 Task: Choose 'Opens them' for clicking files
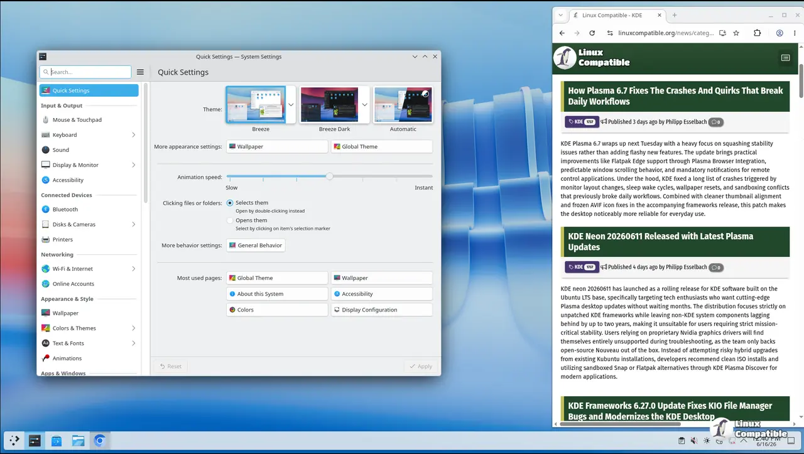230,220
